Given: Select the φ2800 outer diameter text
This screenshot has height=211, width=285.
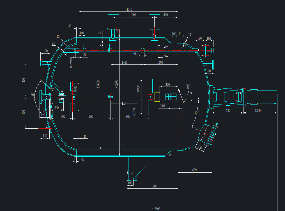Looking at the screenshot, I should coord(116,84).
